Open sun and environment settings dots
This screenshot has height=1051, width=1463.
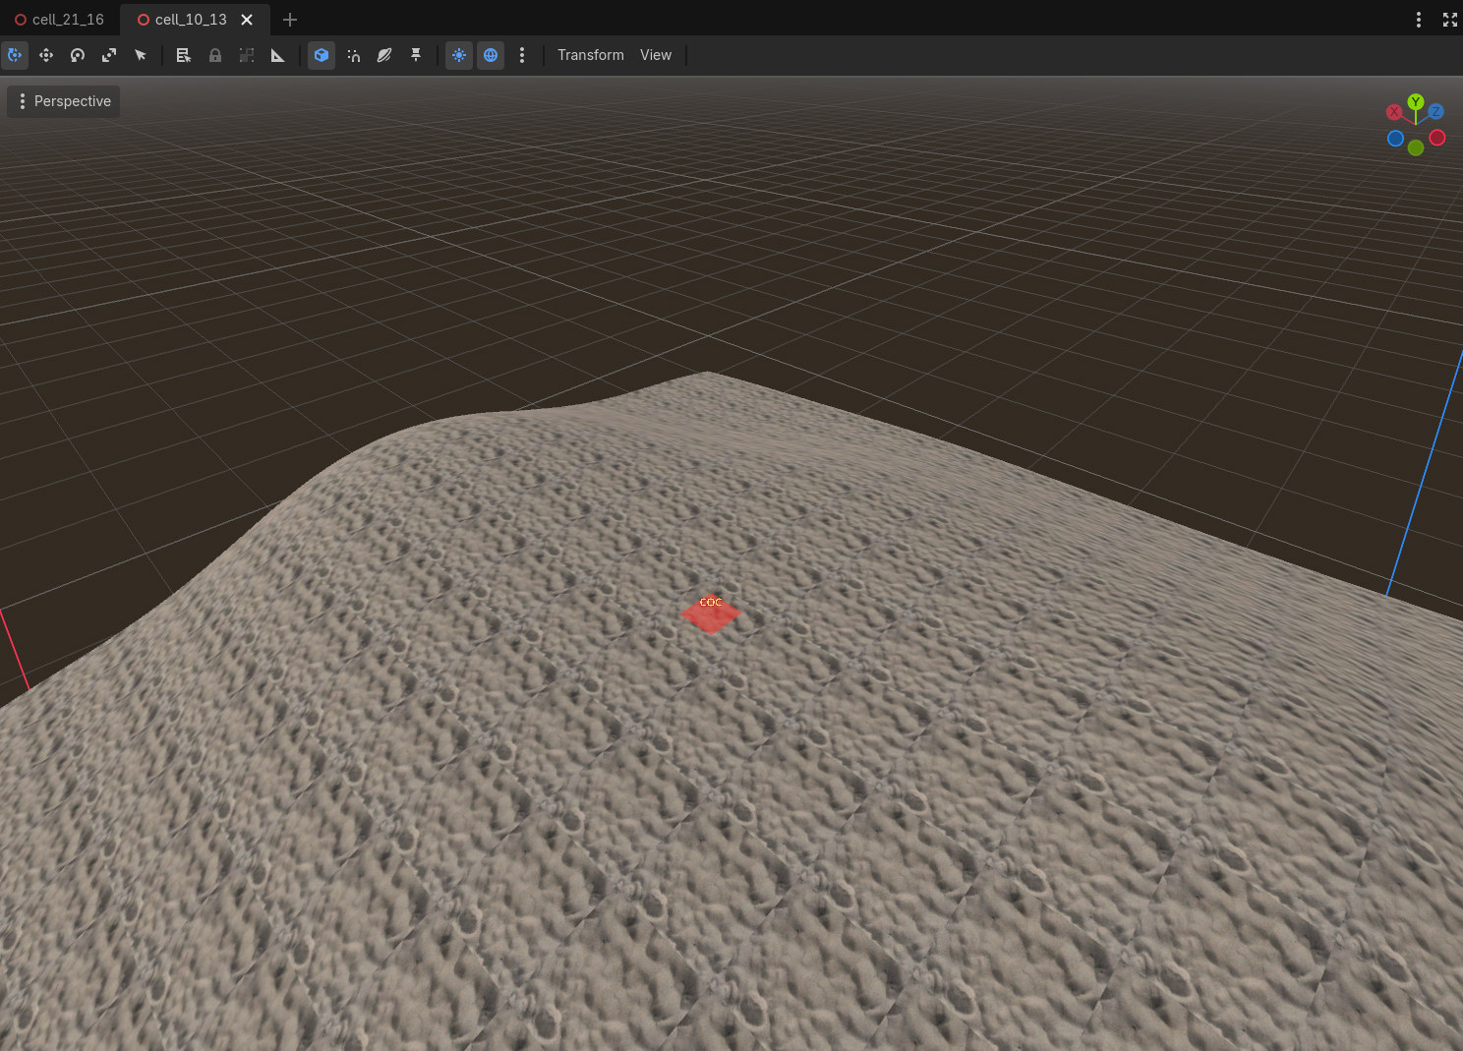tap(522, 55)
